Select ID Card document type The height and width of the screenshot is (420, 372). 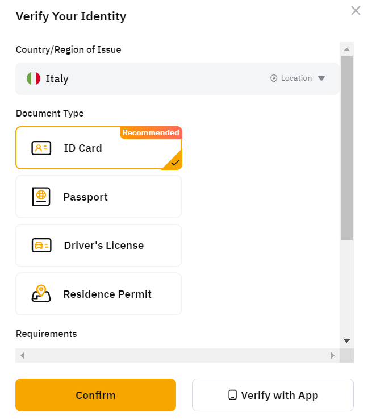coord(99,148)
